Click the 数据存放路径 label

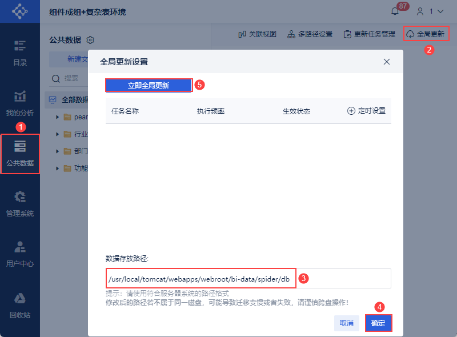(127, 259)
